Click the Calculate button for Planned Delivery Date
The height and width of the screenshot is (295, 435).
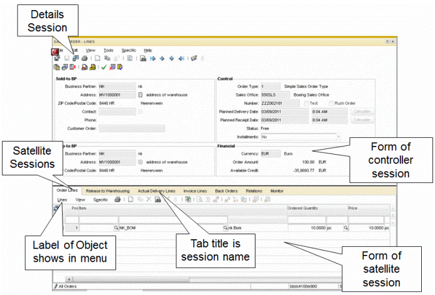pyautogui.click(x=364, y=111)
